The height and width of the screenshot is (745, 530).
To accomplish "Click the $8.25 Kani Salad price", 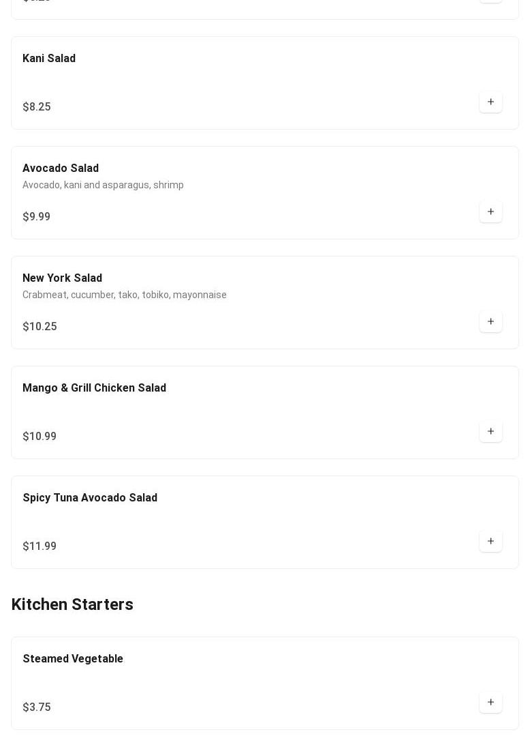I will pos(37,107).
